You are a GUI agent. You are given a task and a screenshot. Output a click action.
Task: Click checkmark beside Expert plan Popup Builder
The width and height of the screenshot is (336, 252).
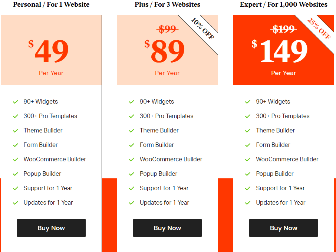(x=248, y=174)
